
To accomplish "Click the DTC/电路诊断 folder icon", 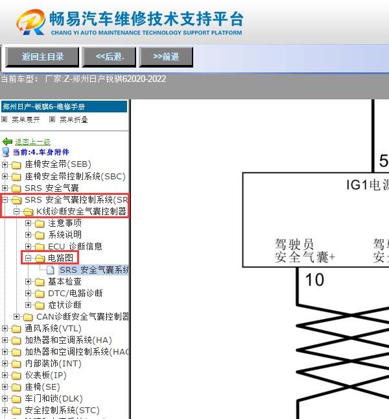I will (x=40, y=294).
